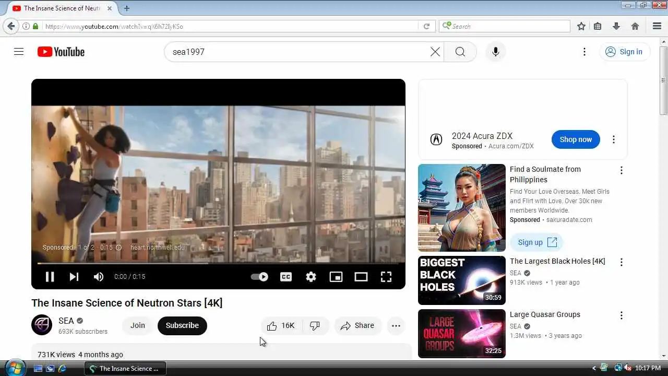Open options for Large Quasar Groups video

point(621,315)
